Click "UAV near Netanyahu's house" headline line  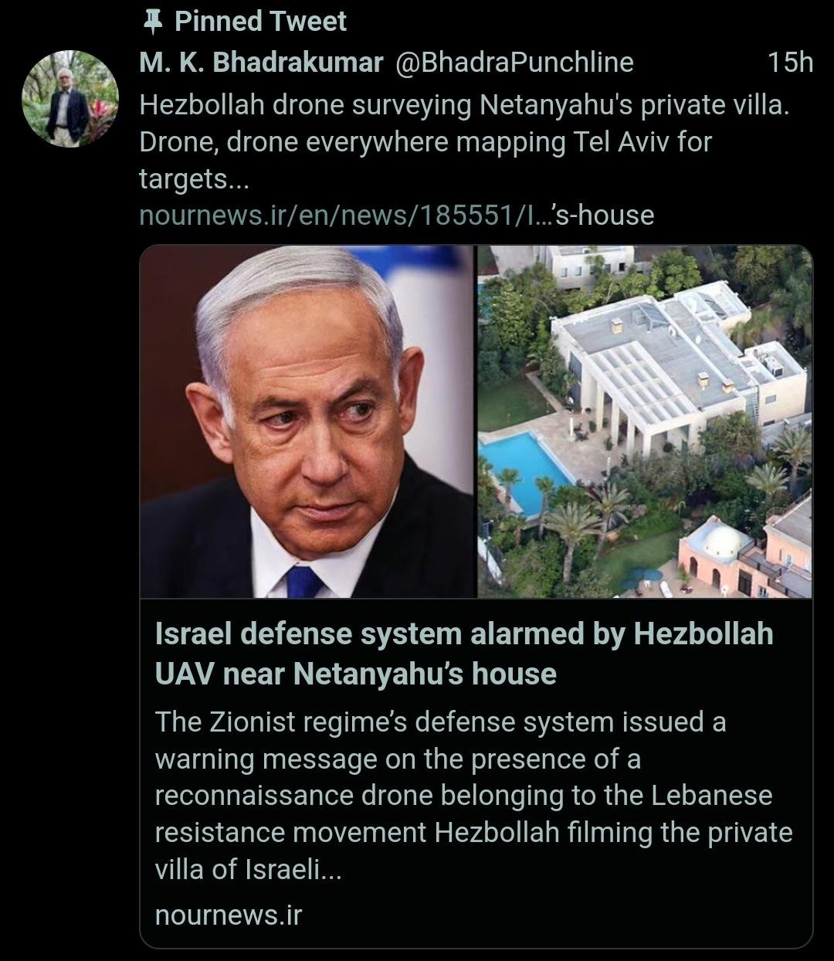point(356,674)
